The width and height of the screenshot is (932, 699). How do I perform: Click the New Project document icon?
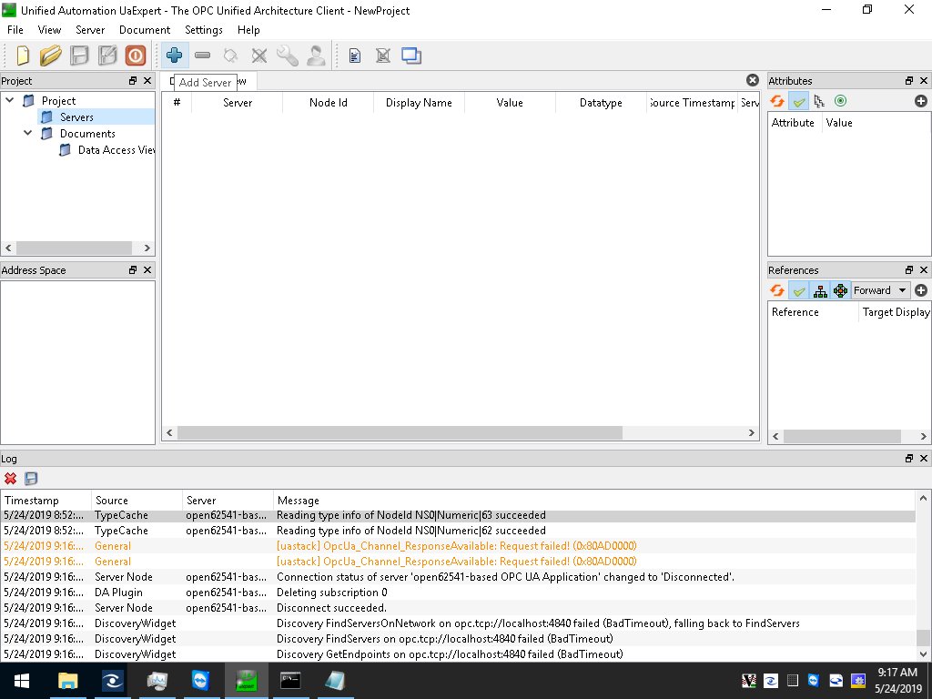[23, 56]
